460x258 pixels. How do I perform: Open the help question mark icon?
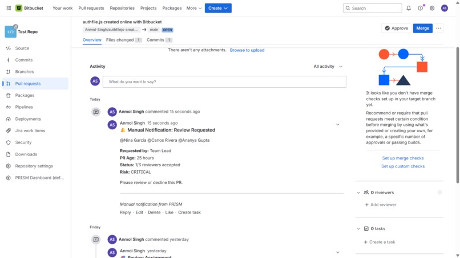pos(421,8)
